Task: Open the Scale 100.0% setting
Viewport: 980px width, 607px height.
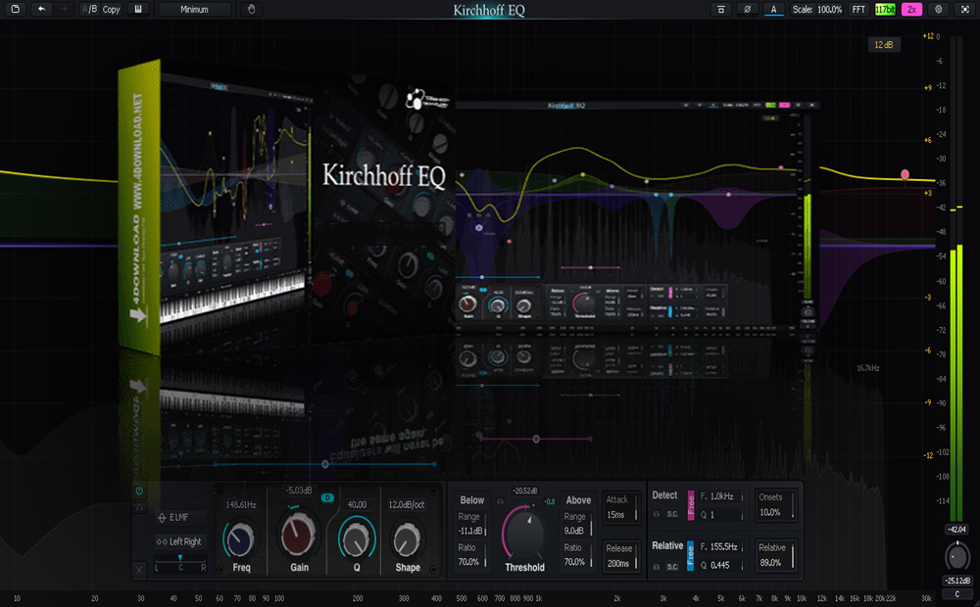Action: [817, 10]
